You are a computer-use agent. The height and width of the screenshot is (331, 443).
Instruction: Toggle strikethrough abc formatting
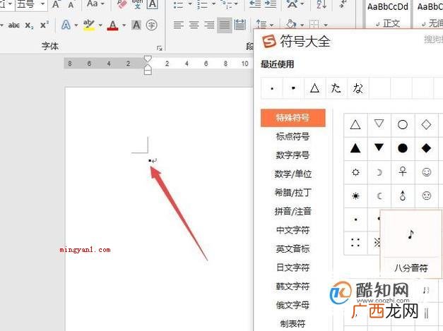(14, 25)
